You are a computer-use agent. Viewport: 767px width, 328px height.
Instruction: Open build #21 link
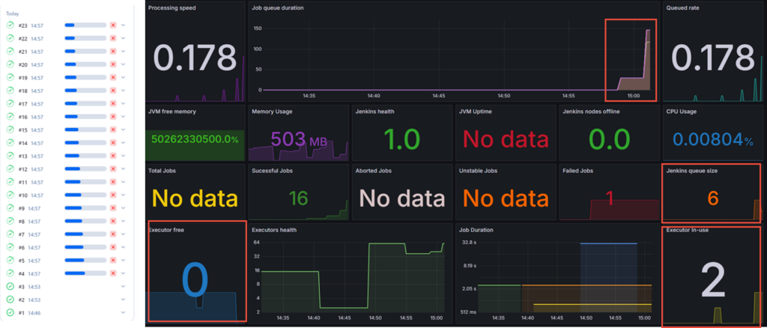click(22, 51)
